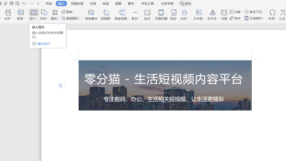Expand the 水印 watermark dropdown
Image resolution: width=286 pixels, height=161 pixels.
click(184, 19)
